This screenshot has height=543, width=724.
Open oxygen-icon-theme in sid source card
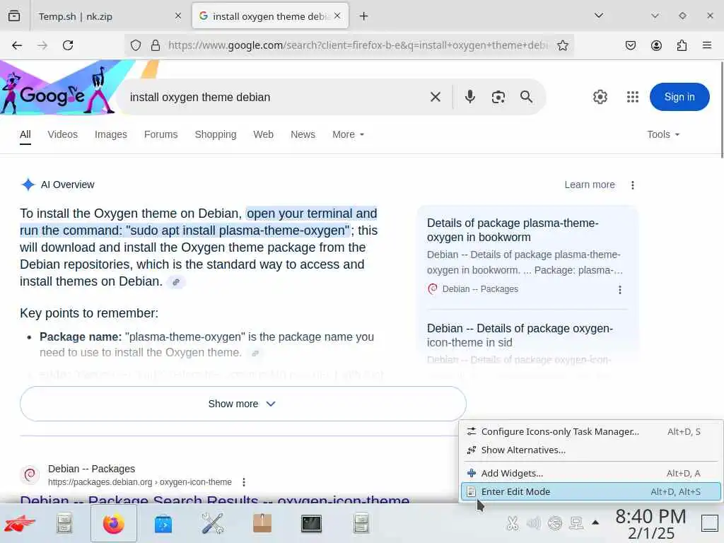click(x=520, y=335)
